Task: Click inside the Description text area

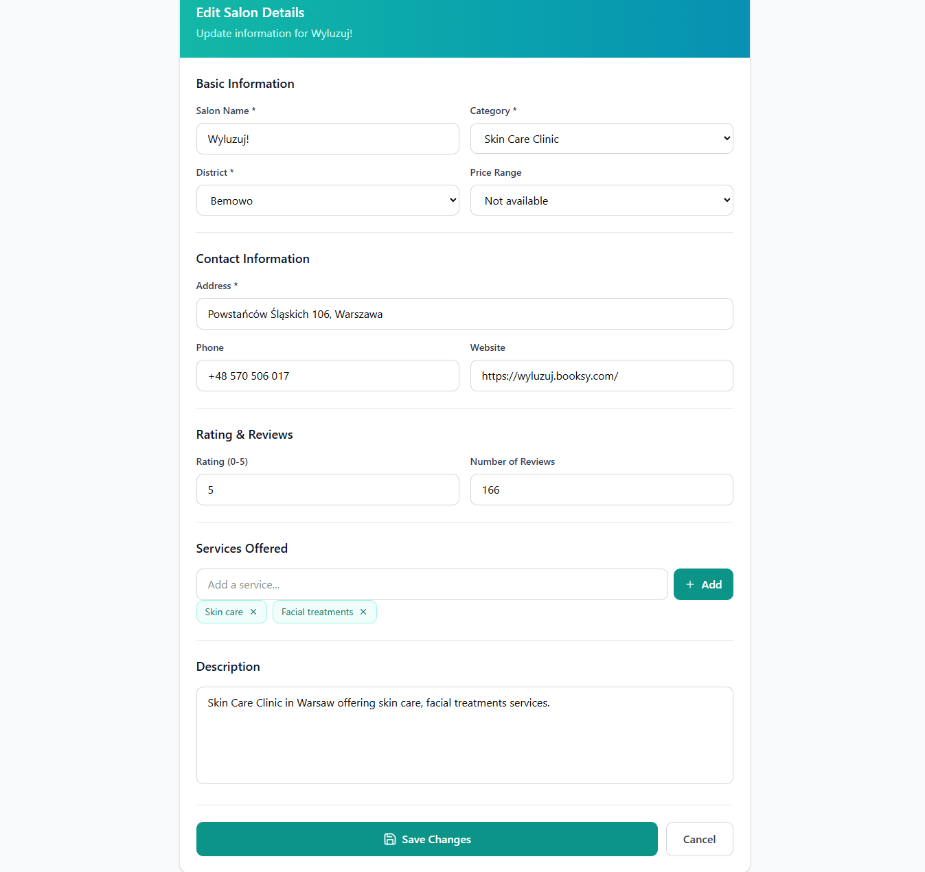Action: [x=464, y=735]
